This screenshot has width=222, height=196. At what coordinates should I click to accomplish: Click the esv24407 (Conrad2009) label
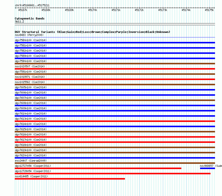(31, 161)
